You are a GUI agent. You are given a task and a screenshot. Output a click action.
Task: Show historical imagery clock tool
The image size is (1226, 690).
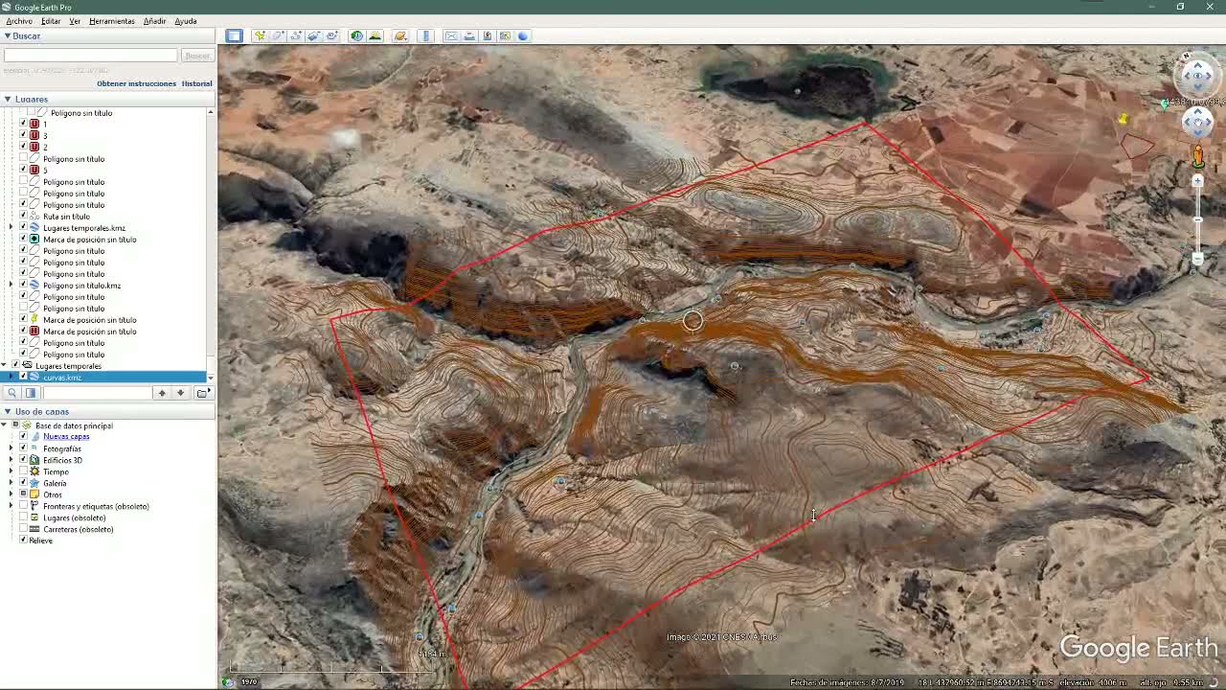(x=356, y=35)
